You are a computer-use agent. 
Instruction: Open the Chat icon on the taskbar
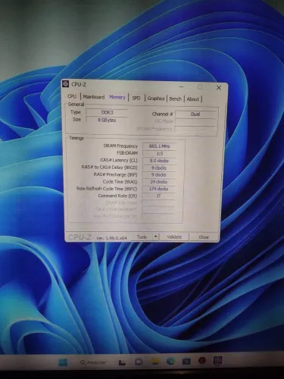[x=139, y=362]
